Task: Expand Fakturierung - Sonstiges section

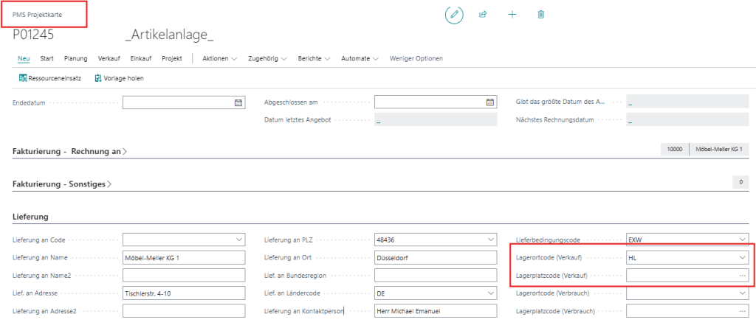Action: click(62, 184)
